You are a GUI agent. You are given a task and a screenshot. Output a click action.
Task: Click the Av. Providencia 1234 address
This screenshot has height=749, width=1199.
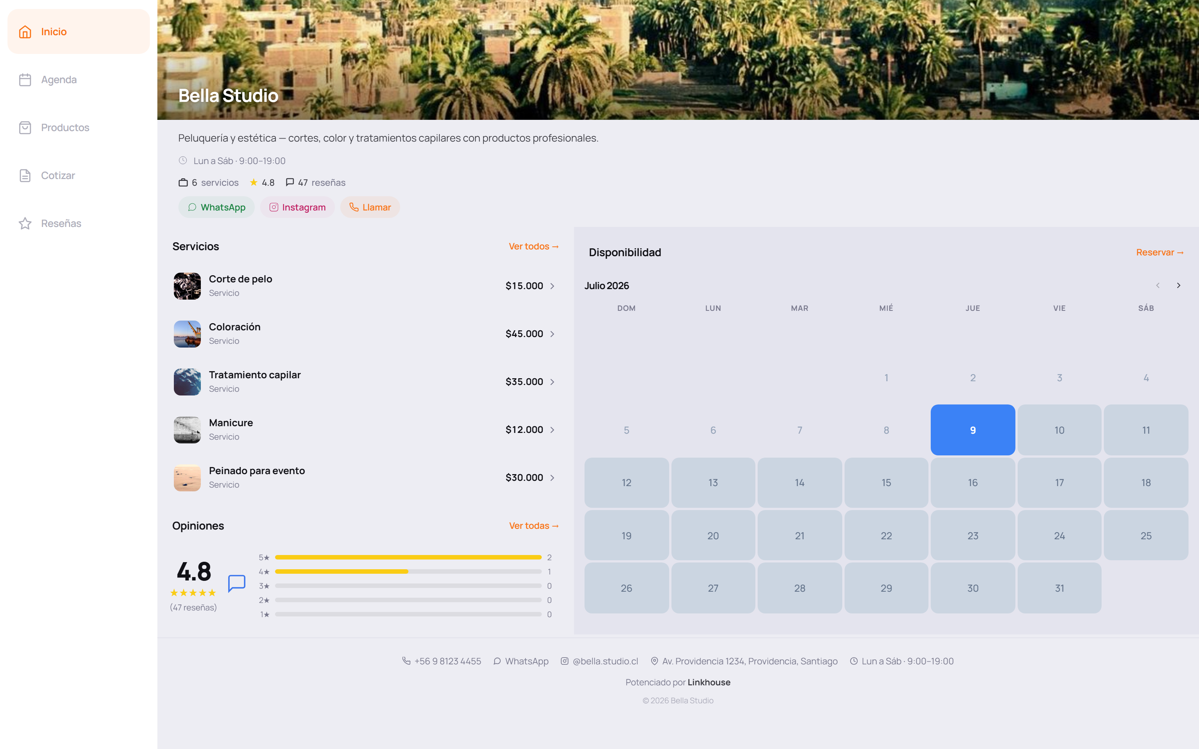click(x=750, y=661)
